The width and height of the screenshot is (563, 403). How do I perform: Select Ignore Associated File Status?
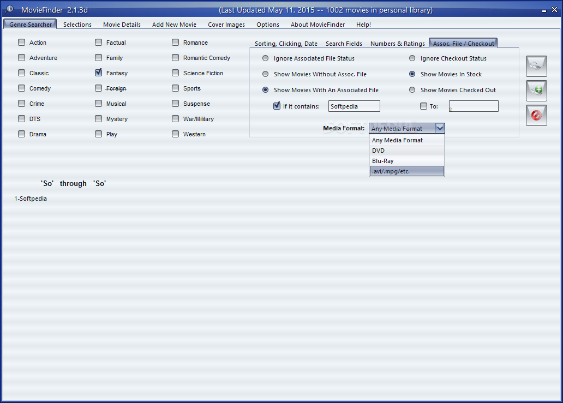pyautogui.click(x=265, y=58)
